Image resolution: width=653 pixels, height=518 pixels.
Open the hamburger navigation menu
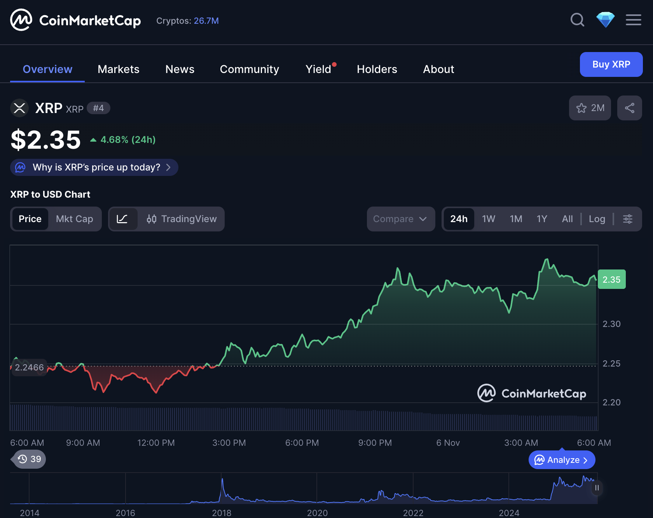[x=633, y=20]
